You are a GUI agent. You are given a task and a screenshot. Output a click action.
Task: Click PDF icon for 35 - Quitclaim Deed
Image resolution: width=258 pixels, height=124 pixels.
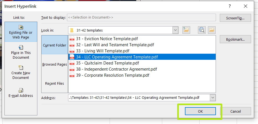(72, 63)
